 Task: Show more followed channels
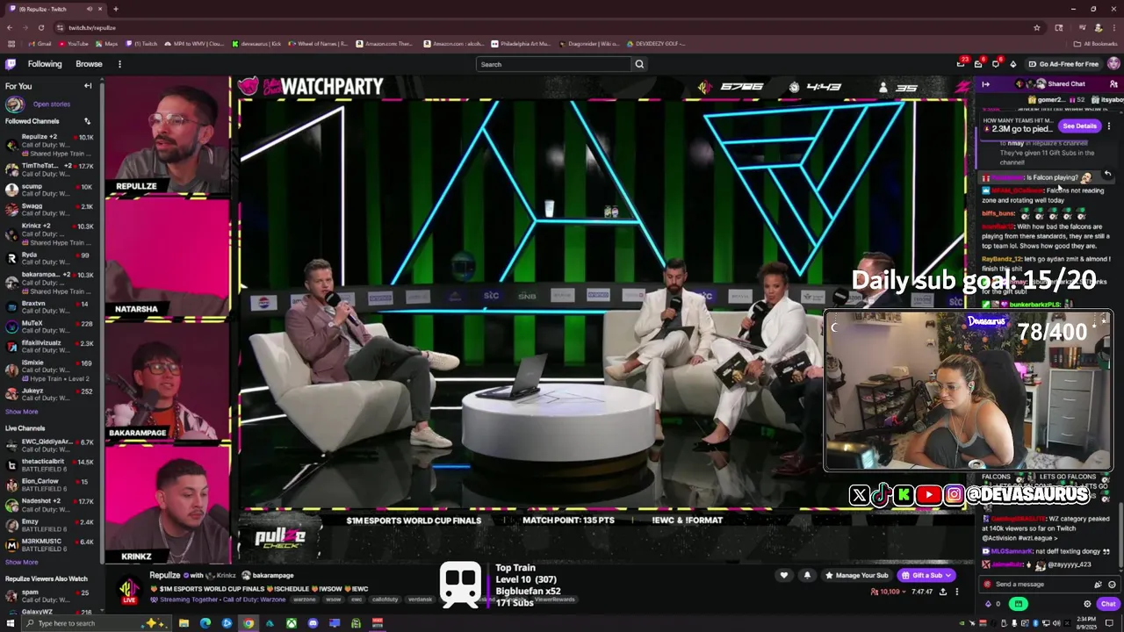21,412
